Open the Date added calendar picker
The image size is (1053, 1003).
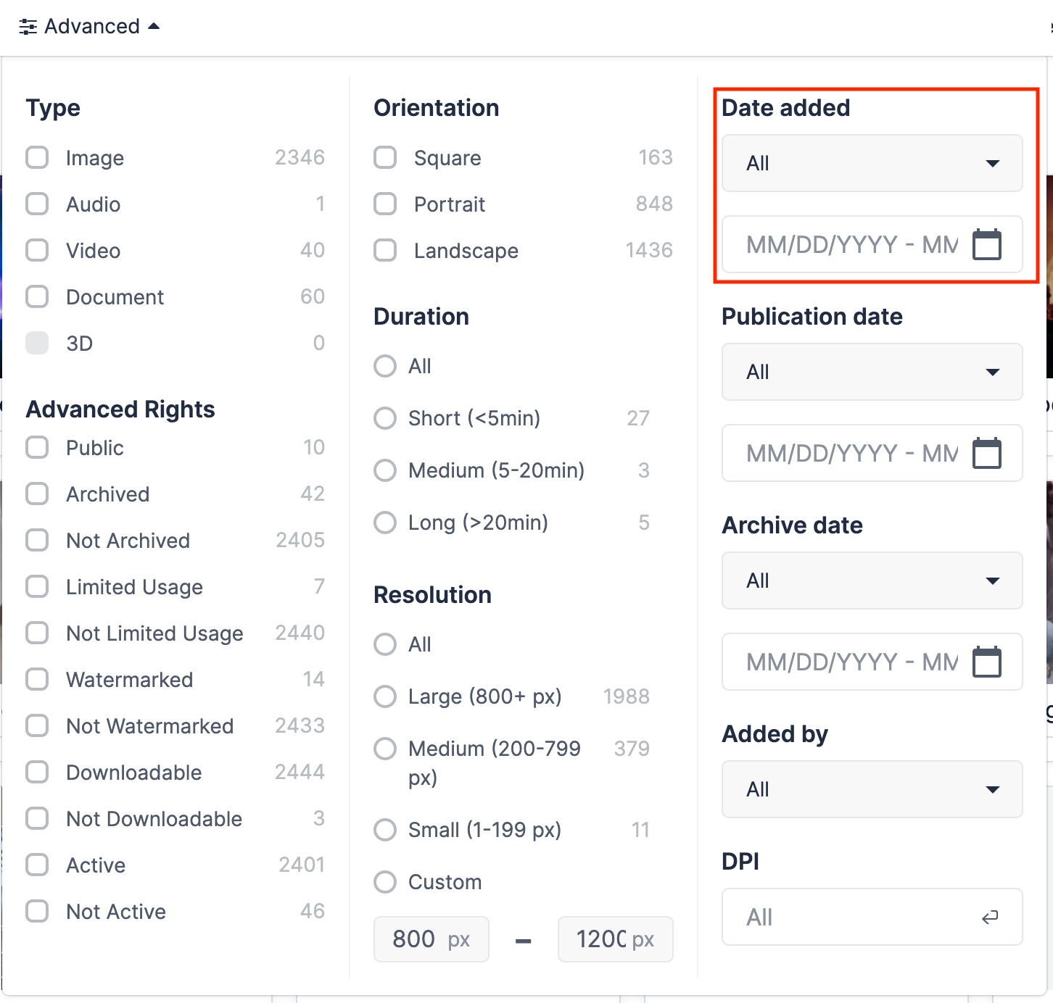(986, 244)
